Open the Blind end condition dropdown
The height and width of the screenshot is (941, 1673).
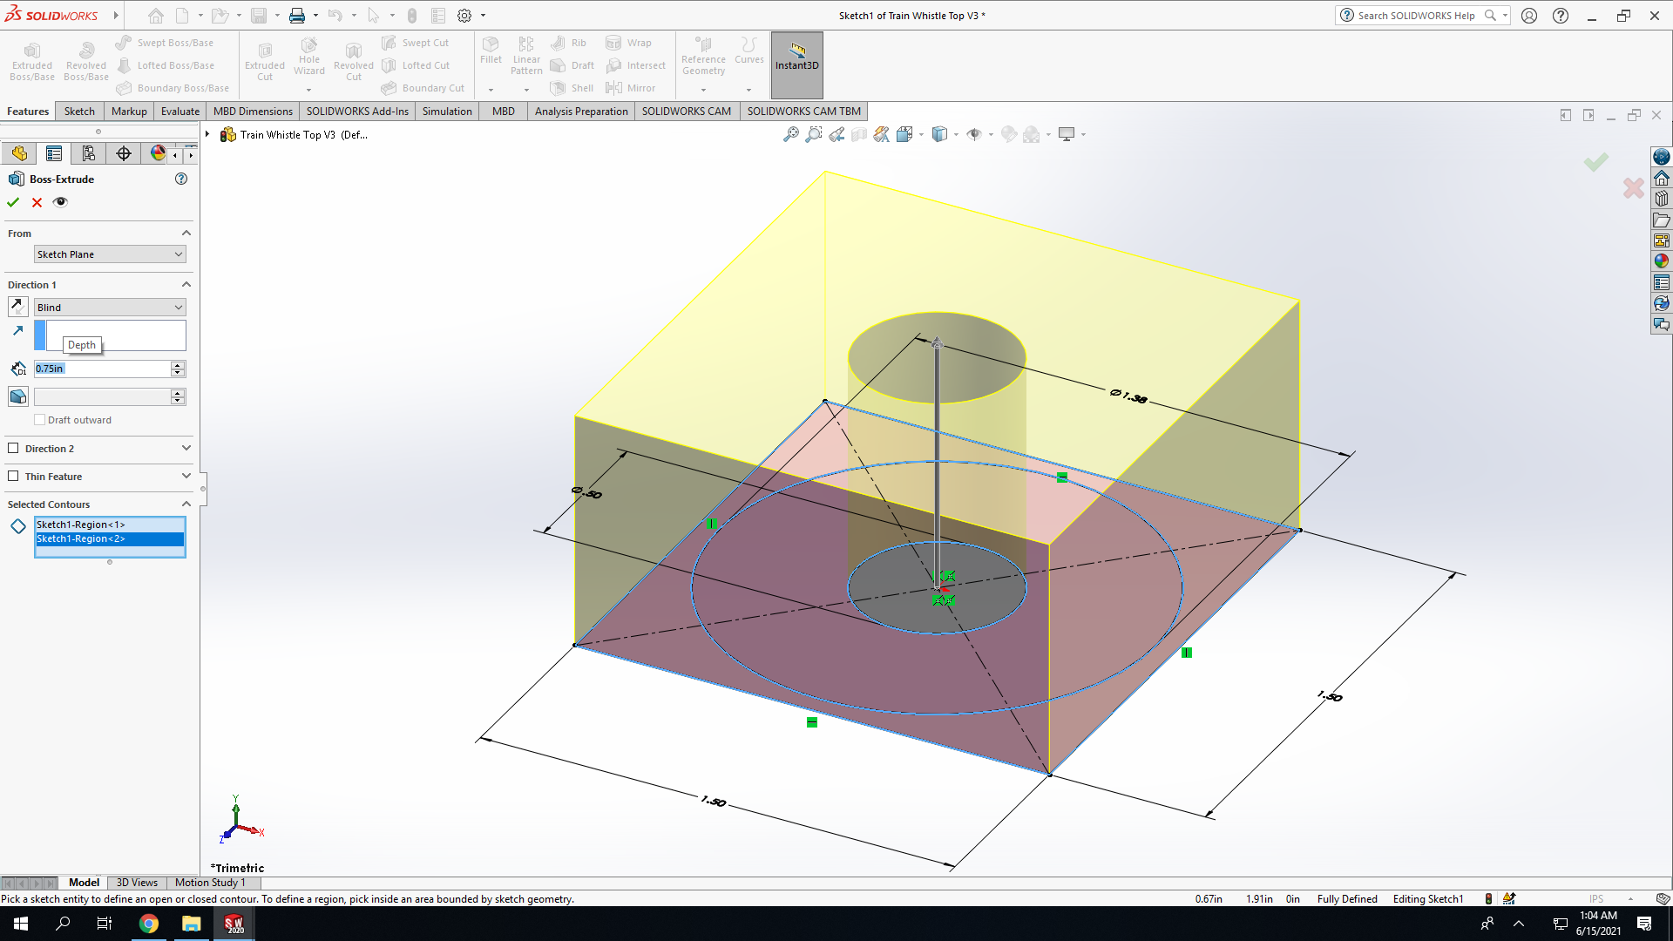(110, 308)
